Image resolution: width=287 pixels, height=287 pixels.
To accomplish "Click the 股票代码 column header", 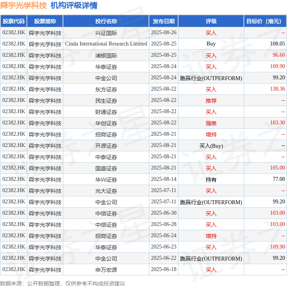I will (14, 21).
